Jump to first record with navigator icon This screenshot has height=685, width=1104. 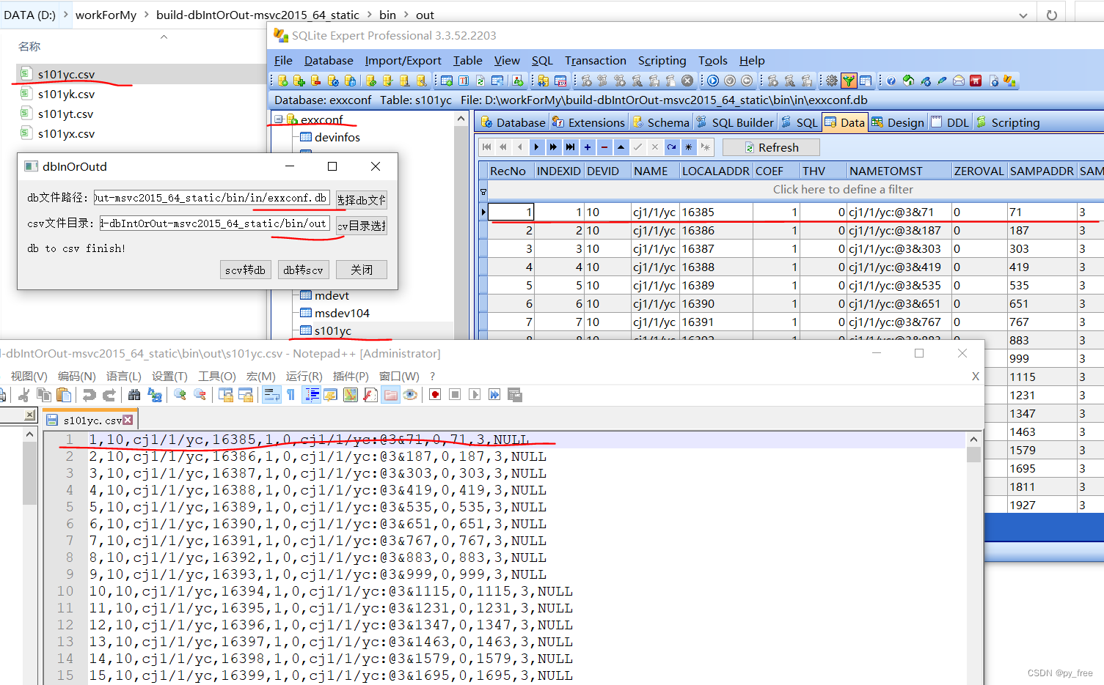486,147
